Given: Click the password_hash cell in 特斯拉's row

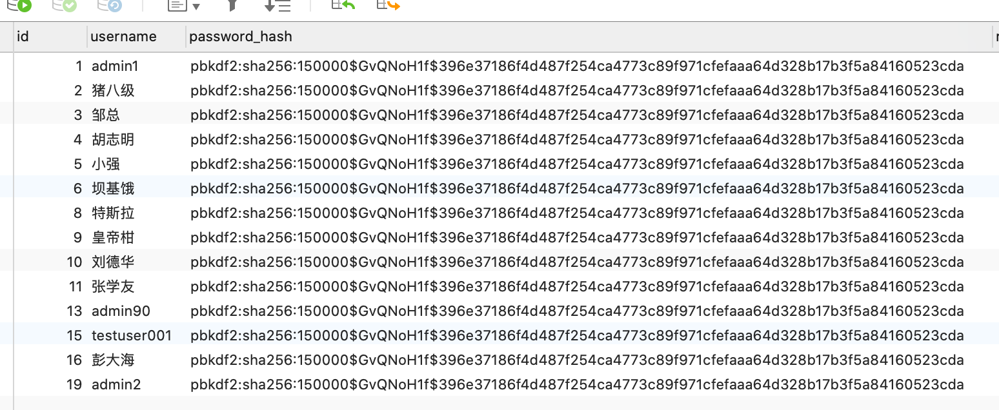Looking at the screenshot, I should tap(589, 213).
